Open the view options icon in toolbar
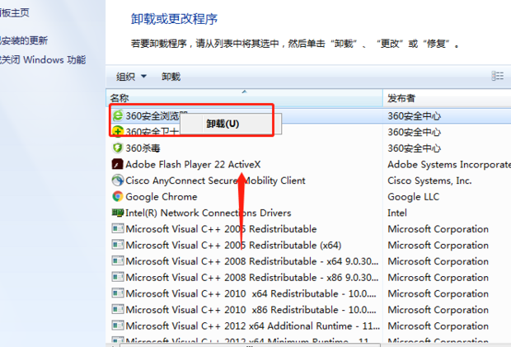This screenshot has height=347, width=511. pyautogui.click(x=497, y=77)
